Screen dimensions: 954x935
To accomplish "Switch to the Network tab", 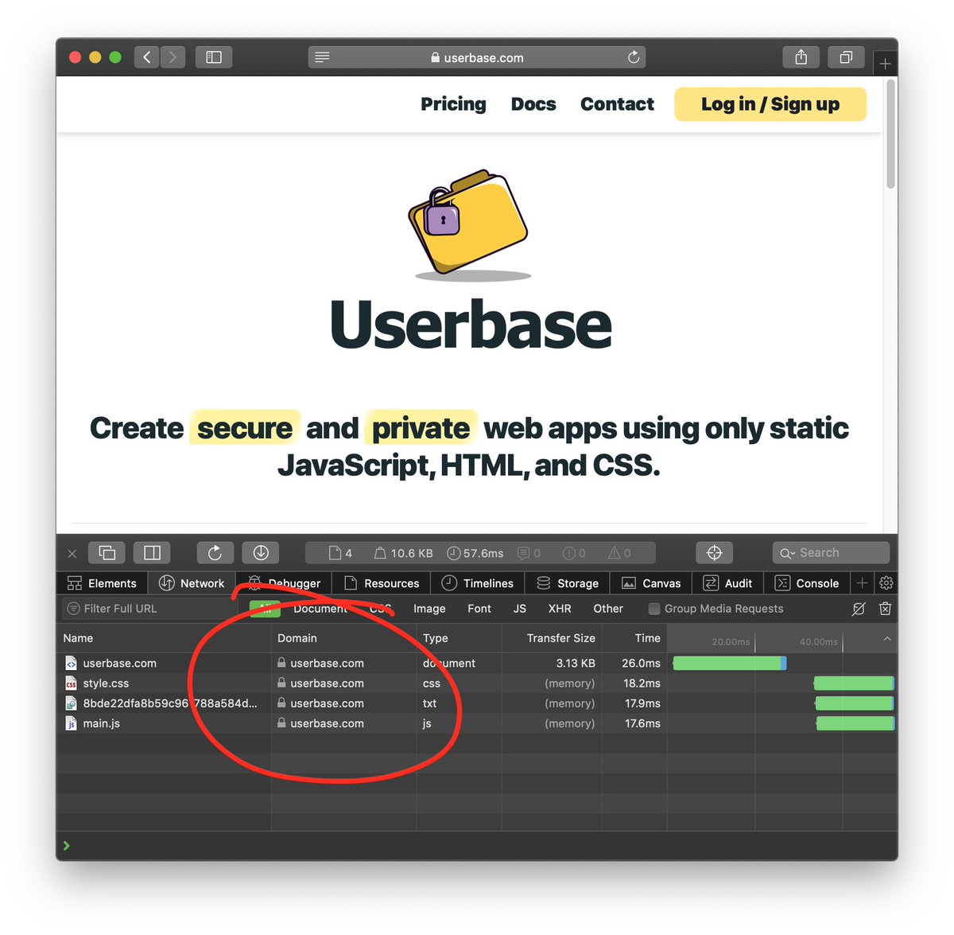I will point(192,583).
